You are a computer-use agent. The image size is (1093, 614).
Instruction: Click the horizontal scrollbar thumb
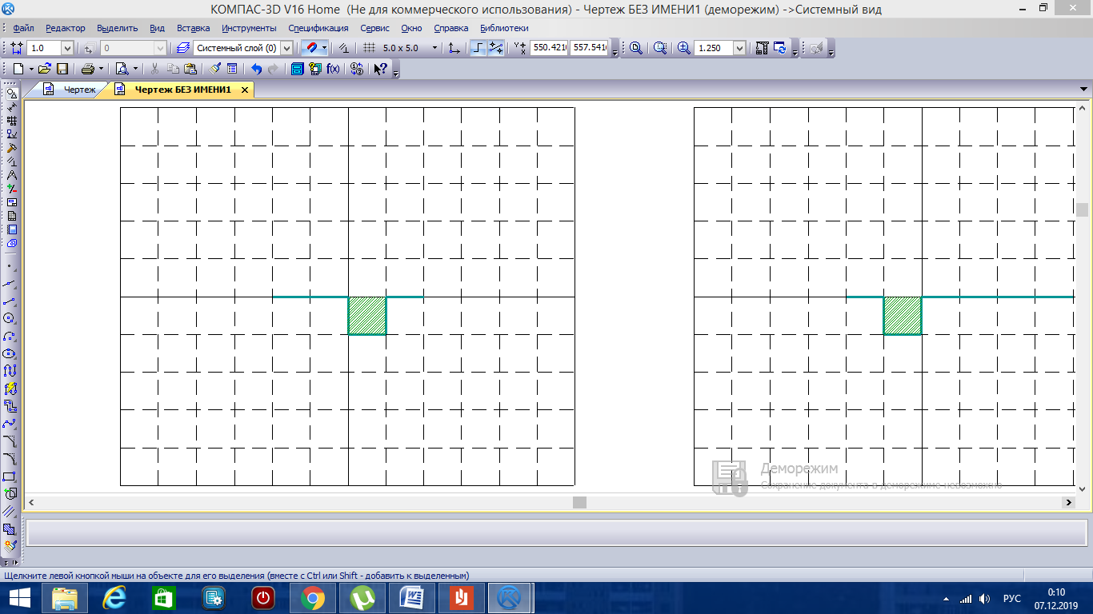[x=579, y=502]
